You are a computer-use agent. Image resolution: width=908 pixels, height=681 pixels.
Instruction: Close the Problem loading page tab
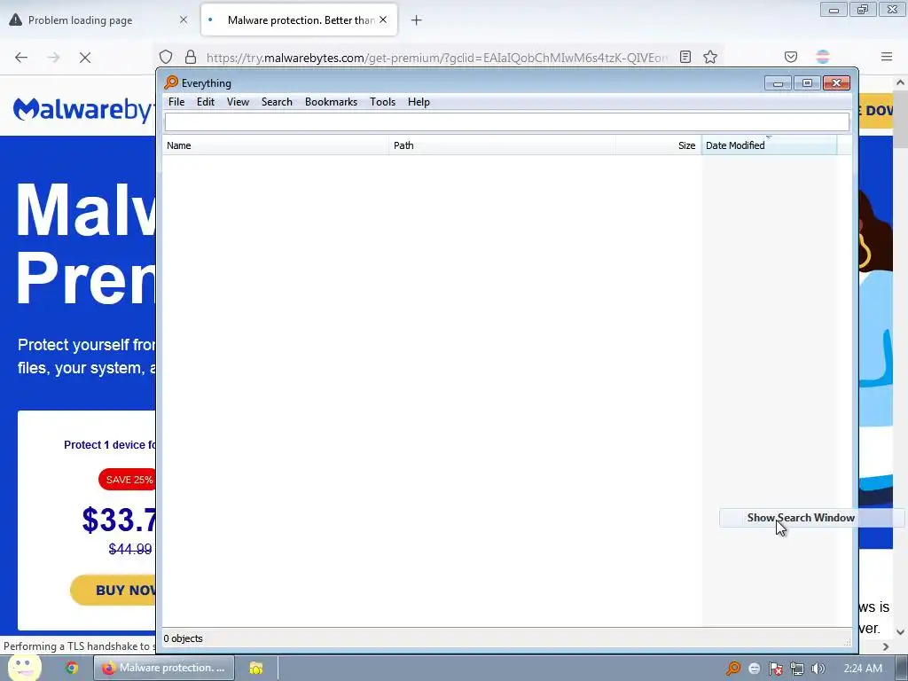pyautogui.click(x=183, y=20)
